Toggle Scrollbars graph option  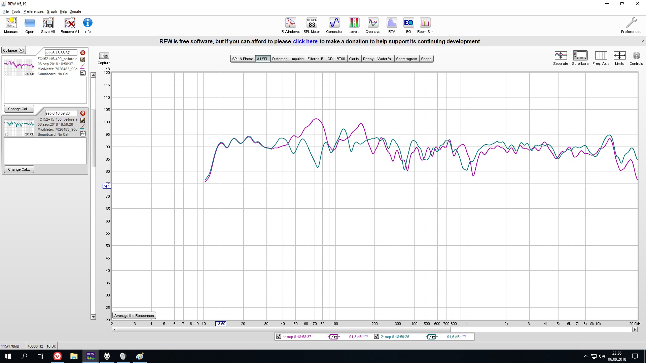580,58
